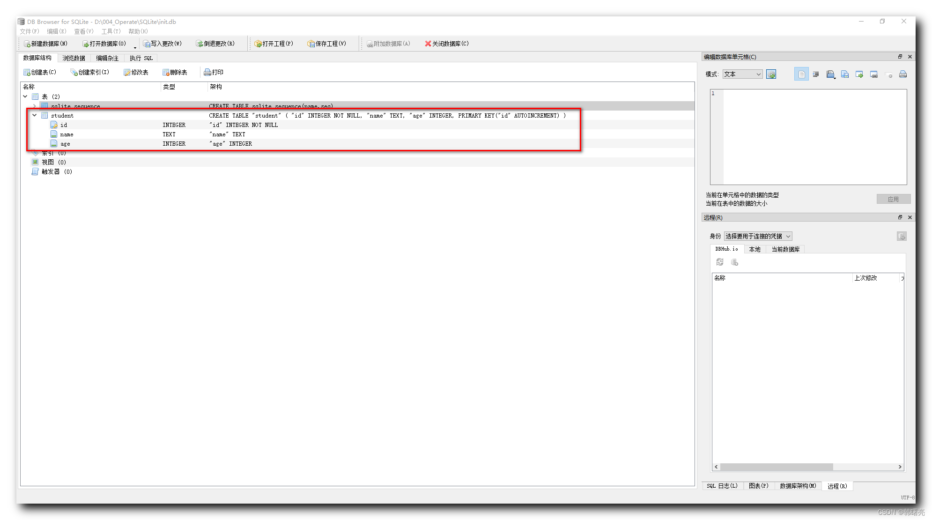Expand the sqlite_sequence table node

pyautogui.click(x=35, y=106)
